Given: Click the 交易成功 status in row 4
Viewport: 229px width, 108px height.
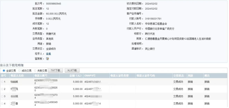Looking at the screenshot, I should pos(178,104).
